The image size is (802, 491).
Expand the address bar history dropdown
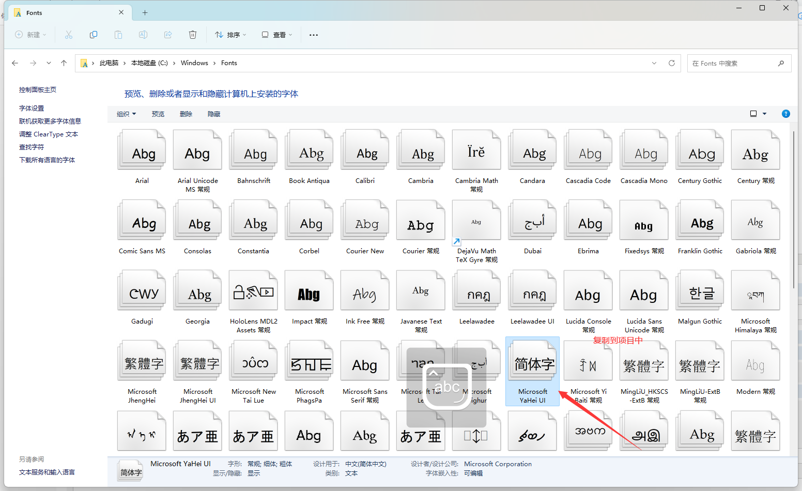click(654, 63)
